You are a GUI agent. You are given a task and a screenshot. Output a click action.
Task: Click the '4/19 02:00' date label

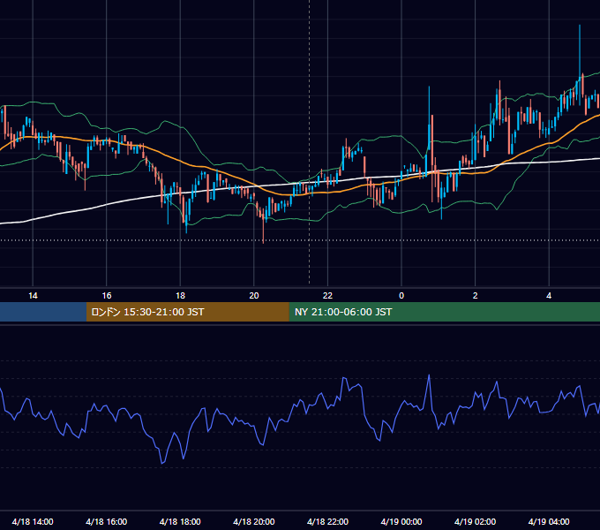coord(476,521)
